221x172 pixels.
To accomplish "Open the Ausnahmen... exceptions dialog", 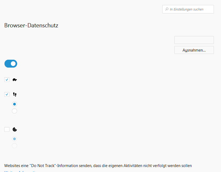I will [194, 50].
